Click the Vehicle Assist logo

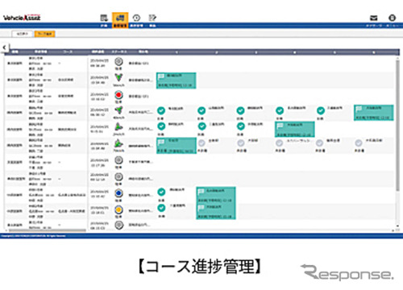tap(22, 18)
